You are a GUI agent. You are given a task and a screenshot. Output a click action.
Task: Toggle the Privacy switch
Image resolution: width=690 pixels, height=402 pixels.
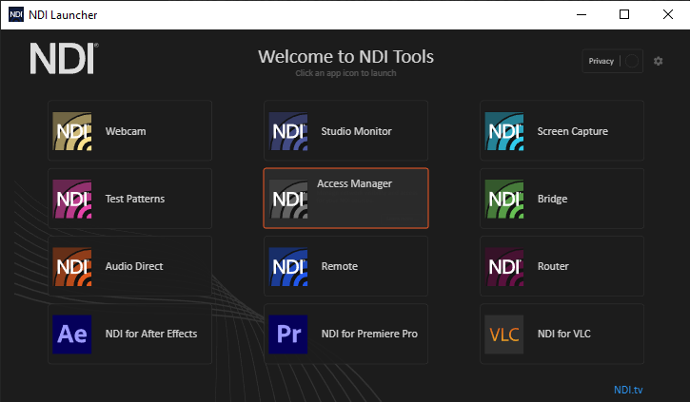pyautogui.click(x=631, y=61)
